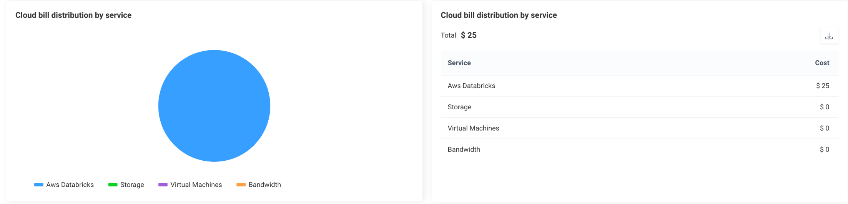
Task: Click the table panel title text
Action: [x=499, y=15]
